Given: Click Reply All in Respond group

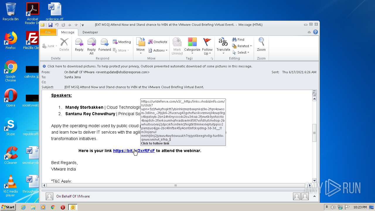Looking at the screenshot, I should 91,46.
